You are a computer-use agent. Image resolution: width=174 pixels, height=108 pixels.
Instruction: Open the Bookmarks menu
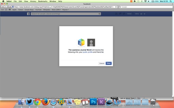click(43, 1)
